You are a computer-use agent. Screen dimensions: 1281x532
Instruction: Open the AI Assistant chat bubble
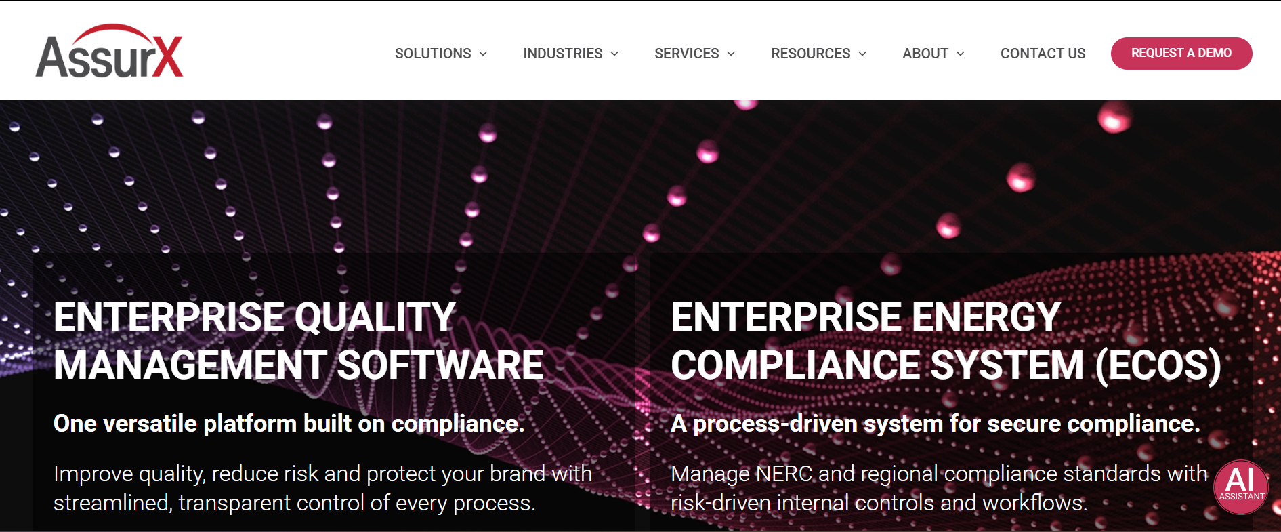tap(1241, 487)
